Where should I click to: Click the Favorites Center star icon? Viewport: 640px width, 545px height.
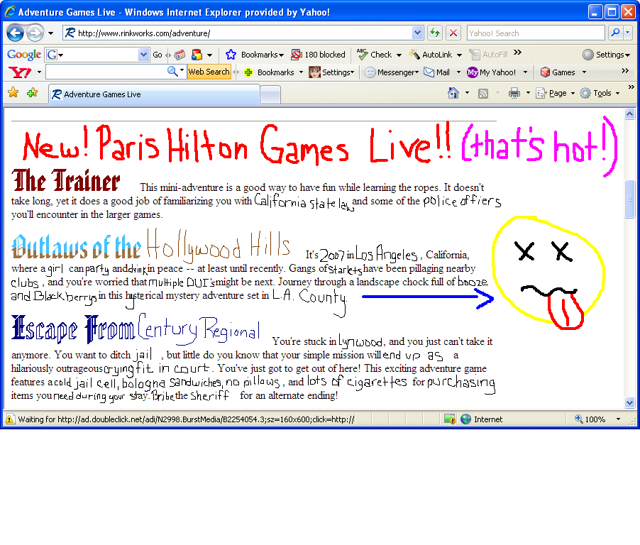[x=13, y=93]
